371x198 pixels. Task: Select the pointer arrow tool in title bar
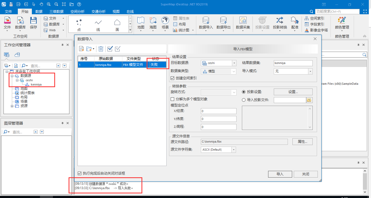coord(33,4)
